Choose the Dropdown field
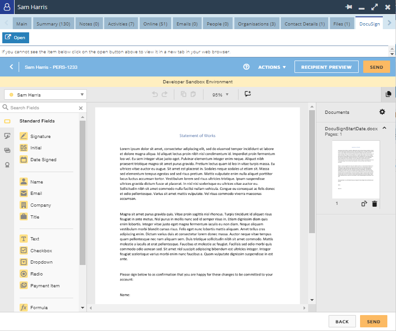This screenshot has width=396, height=331. coord(36,262)
